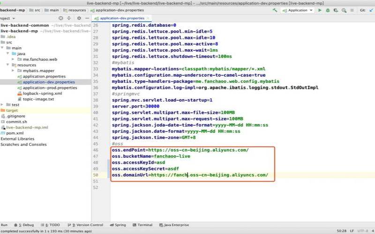
Task: Click the src breadcrumb in navigation bar
Action: [35, 10]
